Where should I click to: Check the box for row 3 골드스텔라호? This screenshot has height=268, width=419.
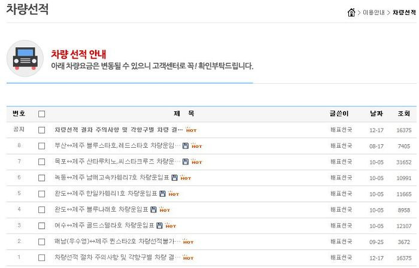41,226
